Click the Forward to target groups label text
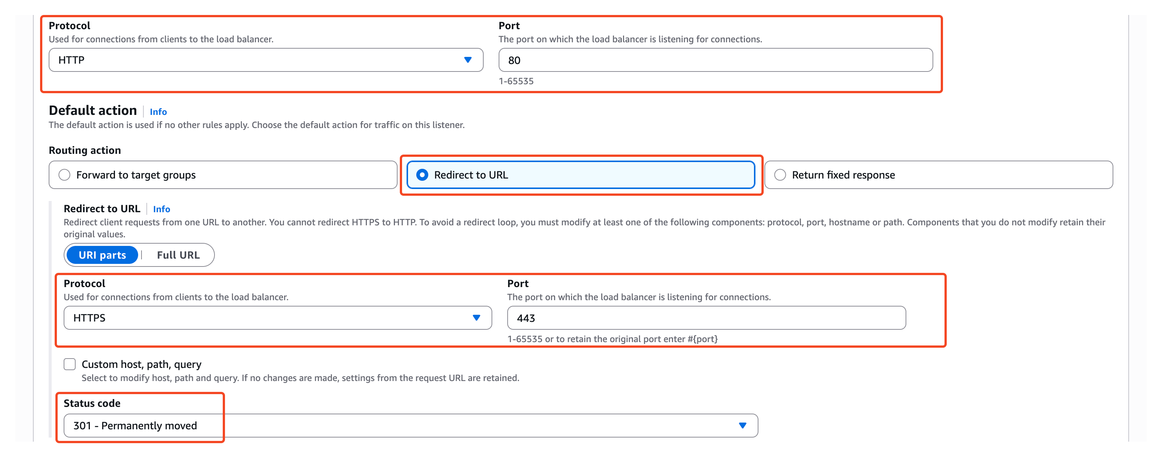1162x457 pixels. pyautogui.click(x=136, y=175)
